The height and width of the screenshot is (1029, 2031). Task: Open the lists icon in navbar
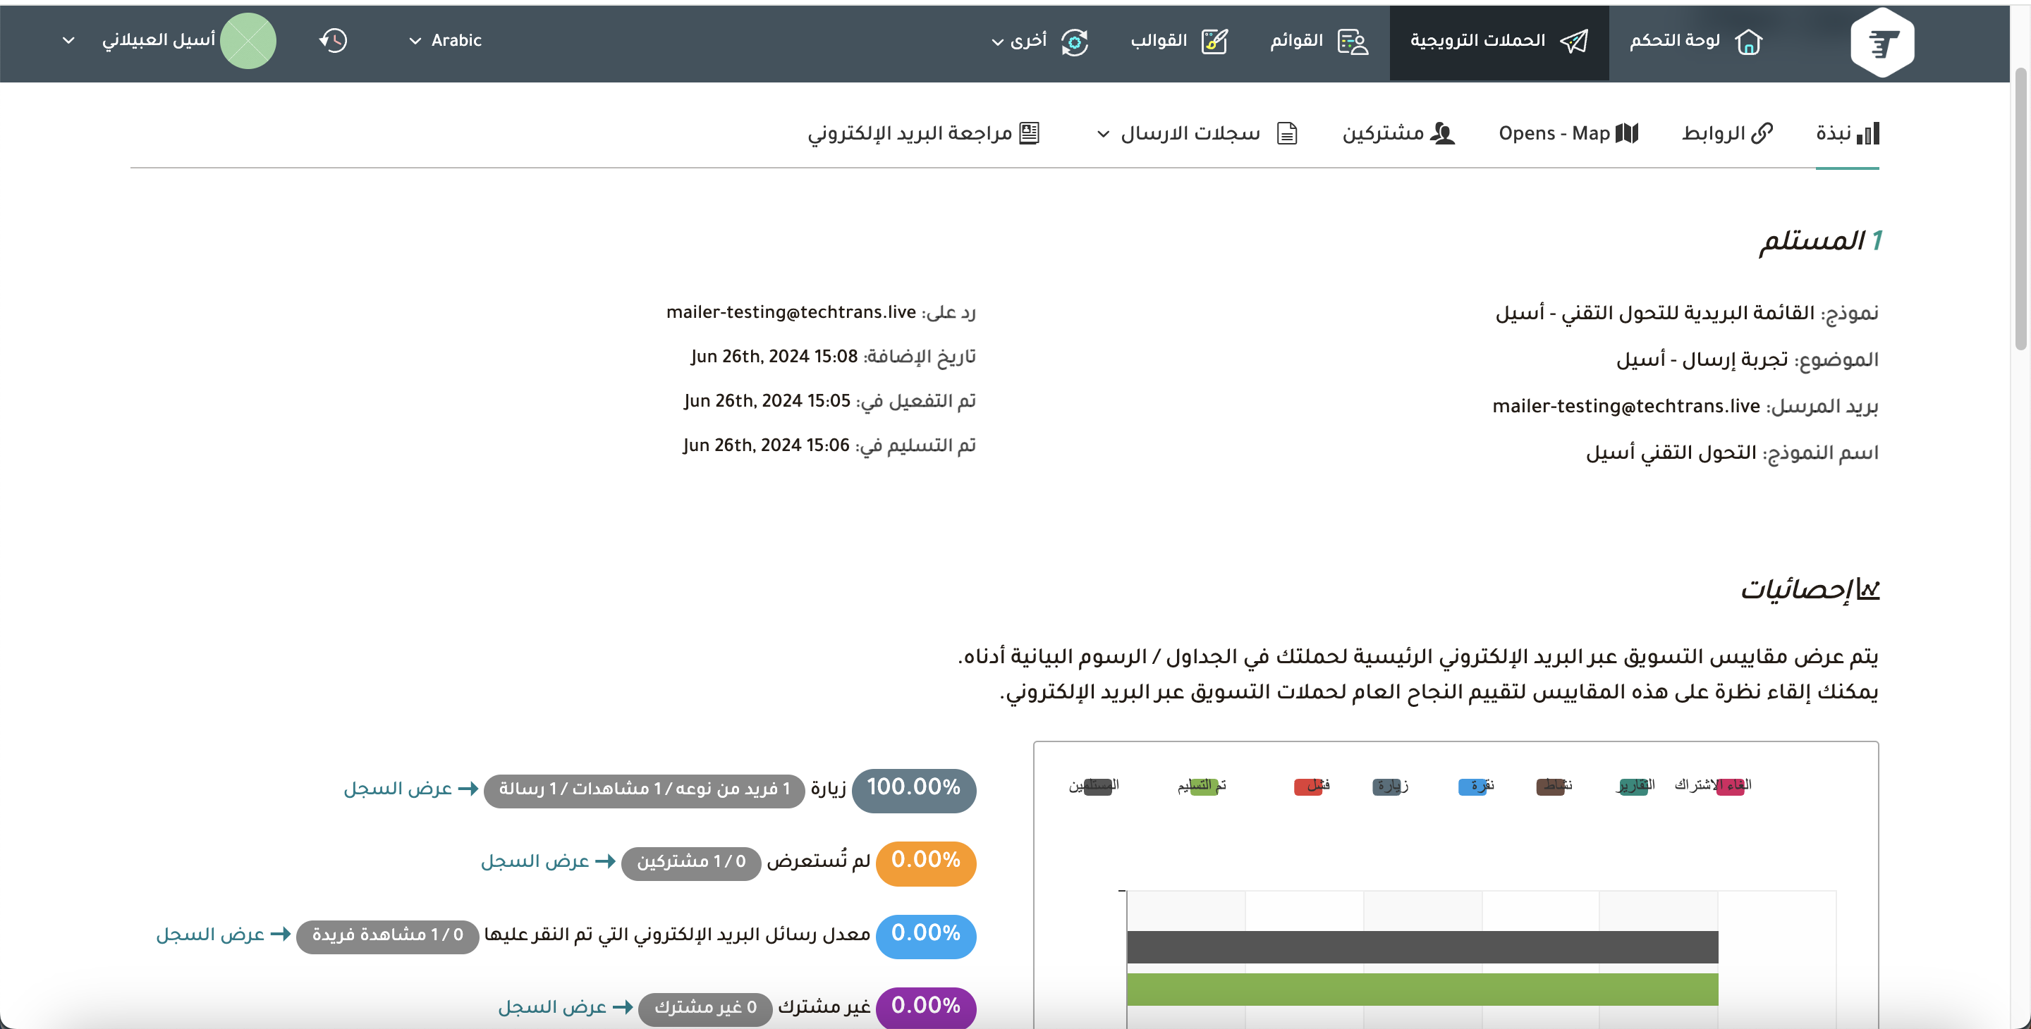click(1353, 41)
